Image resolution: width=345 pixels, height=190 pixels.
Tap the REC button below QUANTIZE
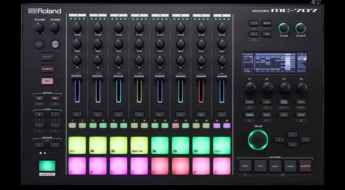(x=47, y=81)
